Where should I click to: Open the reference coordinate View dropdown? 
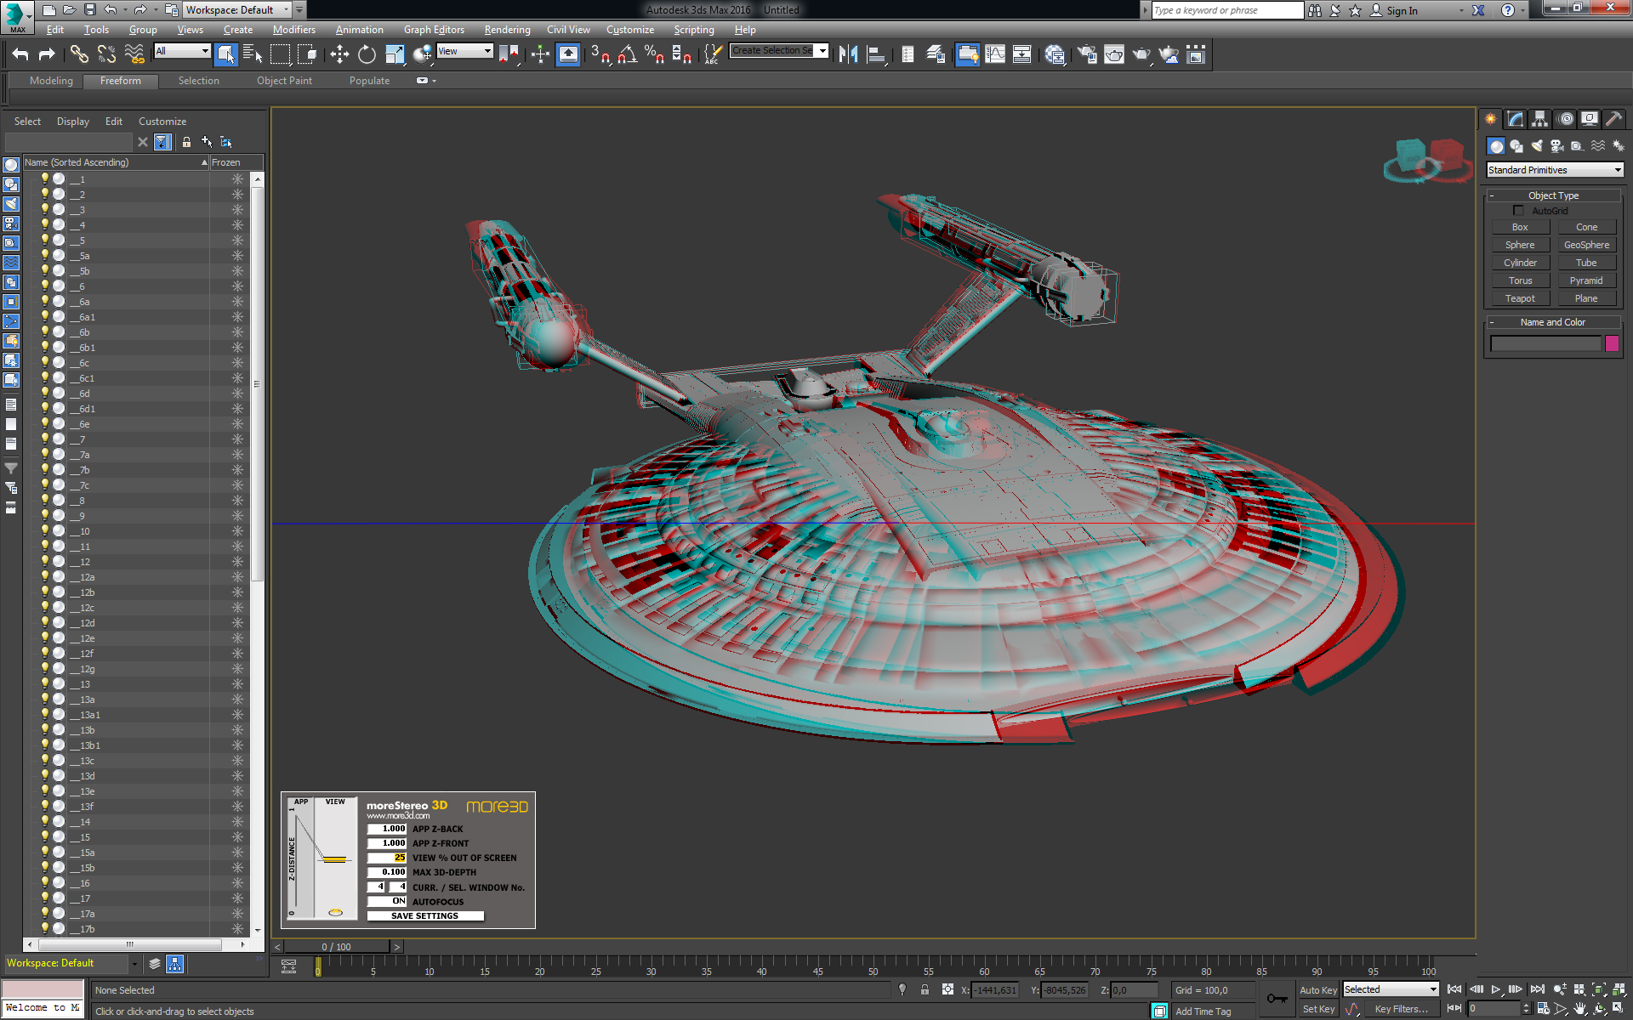[464, 51]
